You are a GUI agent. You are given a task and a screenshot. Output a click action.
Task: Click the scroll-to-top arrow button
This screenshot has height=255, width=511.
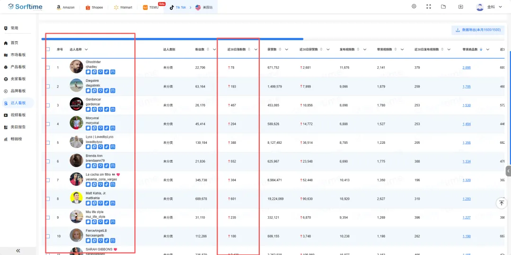pyautogui.click(x=502, y=203)
